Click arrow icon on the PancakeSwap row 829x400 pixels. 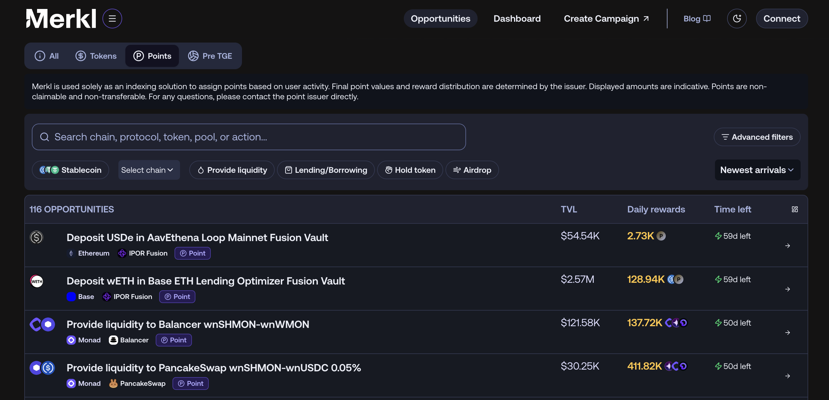point(787,376)
